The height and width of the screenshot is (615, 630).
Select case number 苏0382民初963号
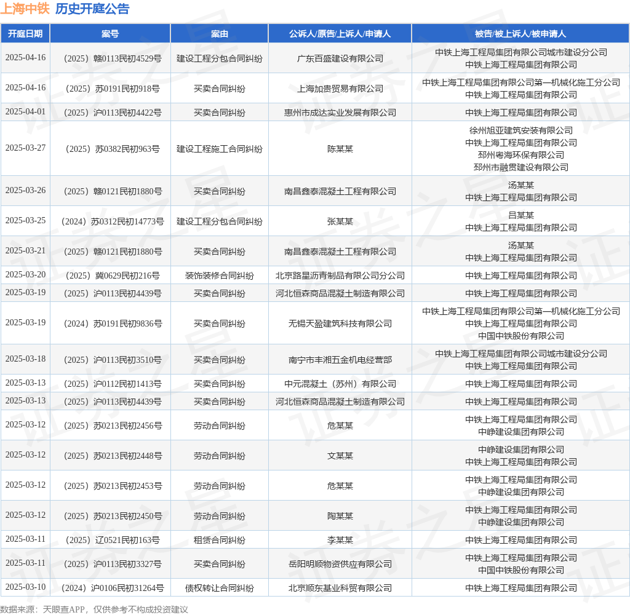click(x=113, y=149)
